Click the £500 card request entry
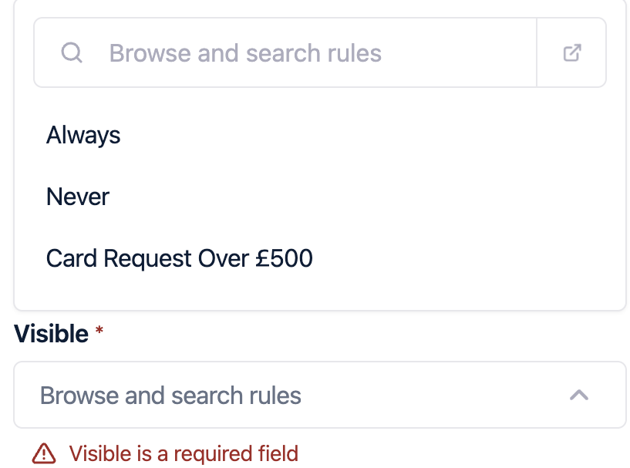630x468 pixels. pyautogui.click(x=179, y=258)
